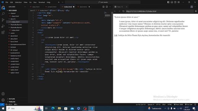
Task: Reload the preview browser page
Action: coord(123,11)
